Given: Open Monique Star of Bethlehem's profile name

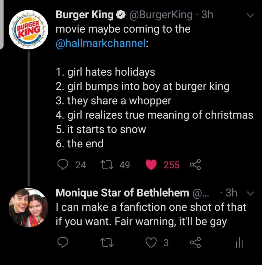Looking at the screenshot, I should tap(122, 193).
